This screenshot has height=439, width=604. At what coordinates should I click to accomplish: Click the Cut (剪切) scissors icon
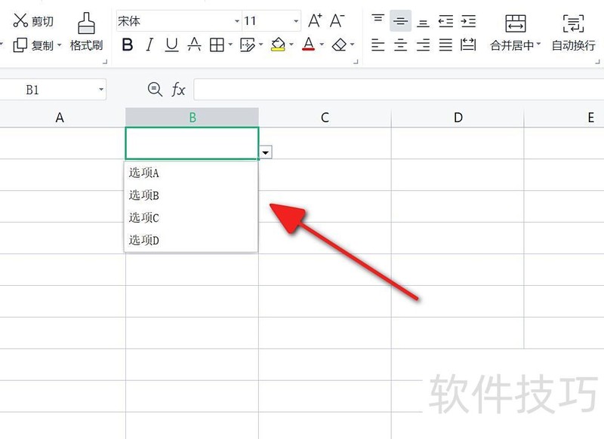(20, 20)
